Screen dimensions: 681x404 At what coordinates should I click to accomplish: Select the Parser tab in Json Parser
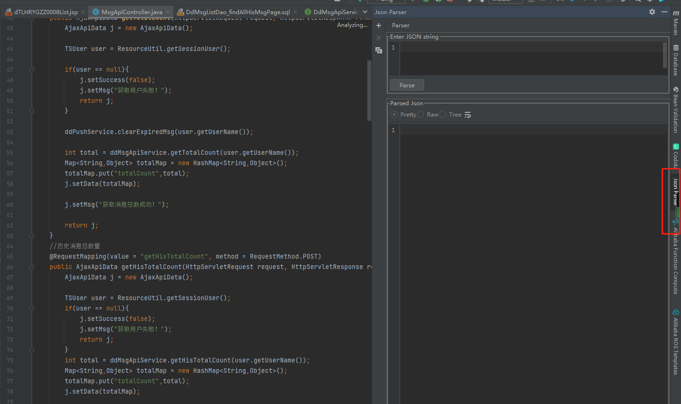click(x=400, y=25)
